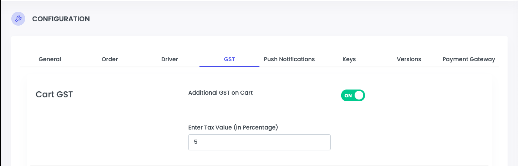Click the ON text inside the green switch
The width and height of the screenshot is (518, 166).
(x=348, y=96)
